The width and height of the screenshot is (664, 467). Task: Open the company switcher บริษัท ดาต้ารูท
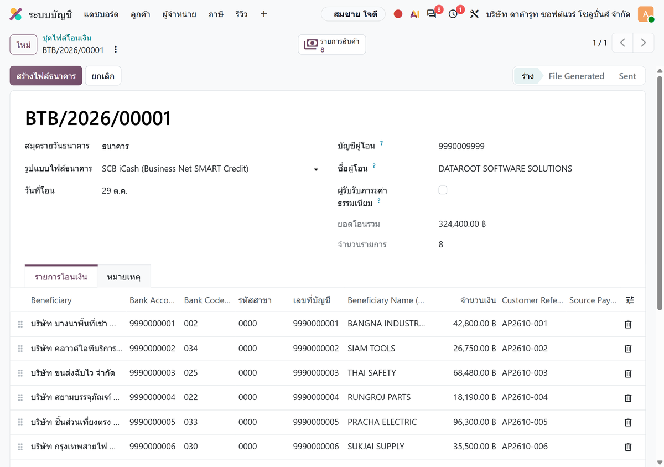558,14
